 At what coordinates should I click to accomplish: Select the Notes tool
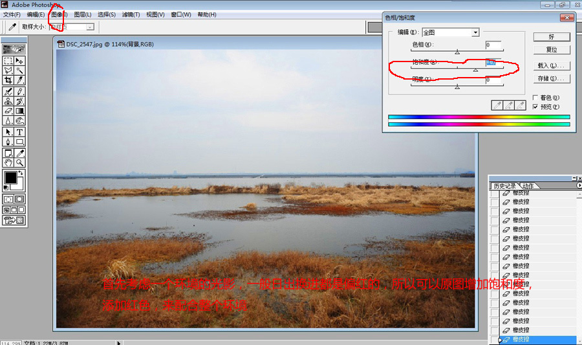[8, 153]
